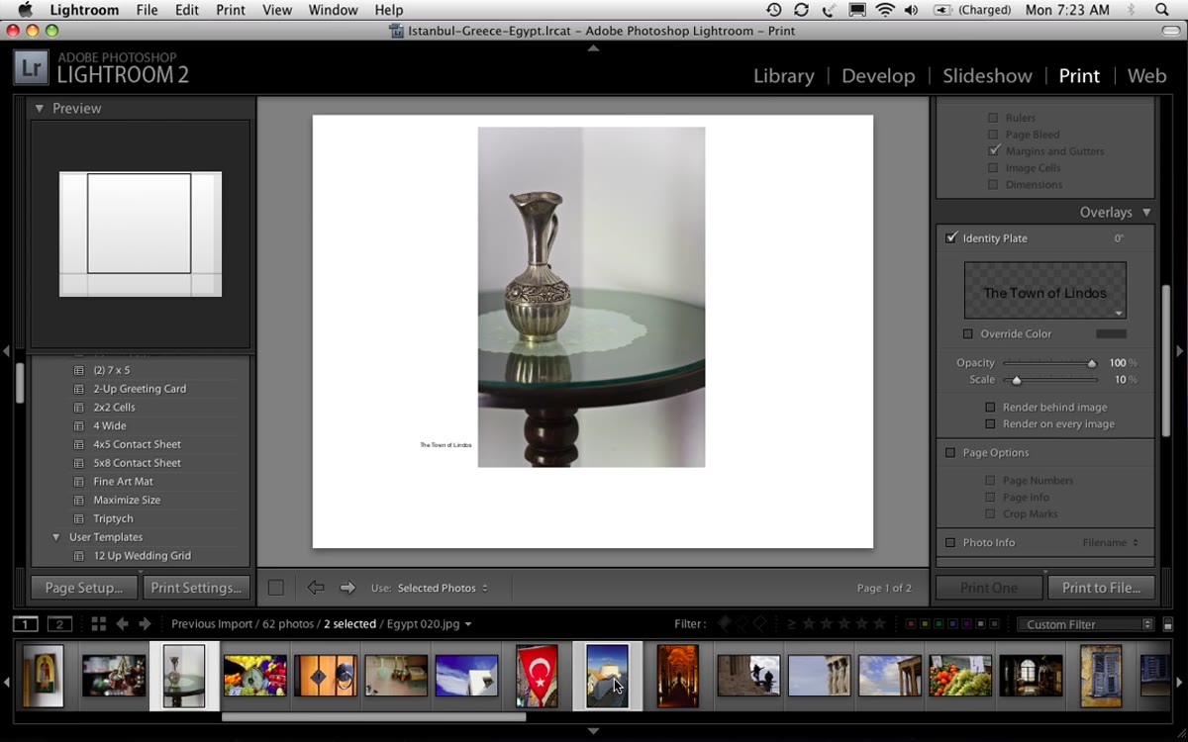Switch to the Slideshow module
Screen dimensions: 1188x742
click(x=987, y=76)
